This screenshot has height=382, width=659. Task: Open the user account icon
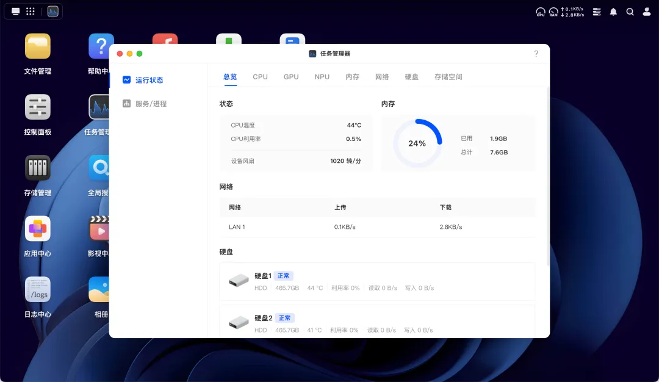[x=647, y=12]
